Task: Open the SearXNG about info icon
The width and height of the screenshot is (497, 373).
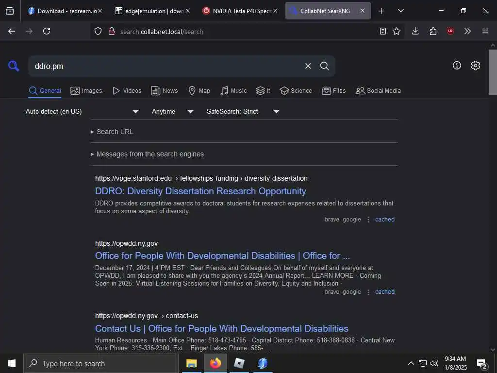Action: 457,66
